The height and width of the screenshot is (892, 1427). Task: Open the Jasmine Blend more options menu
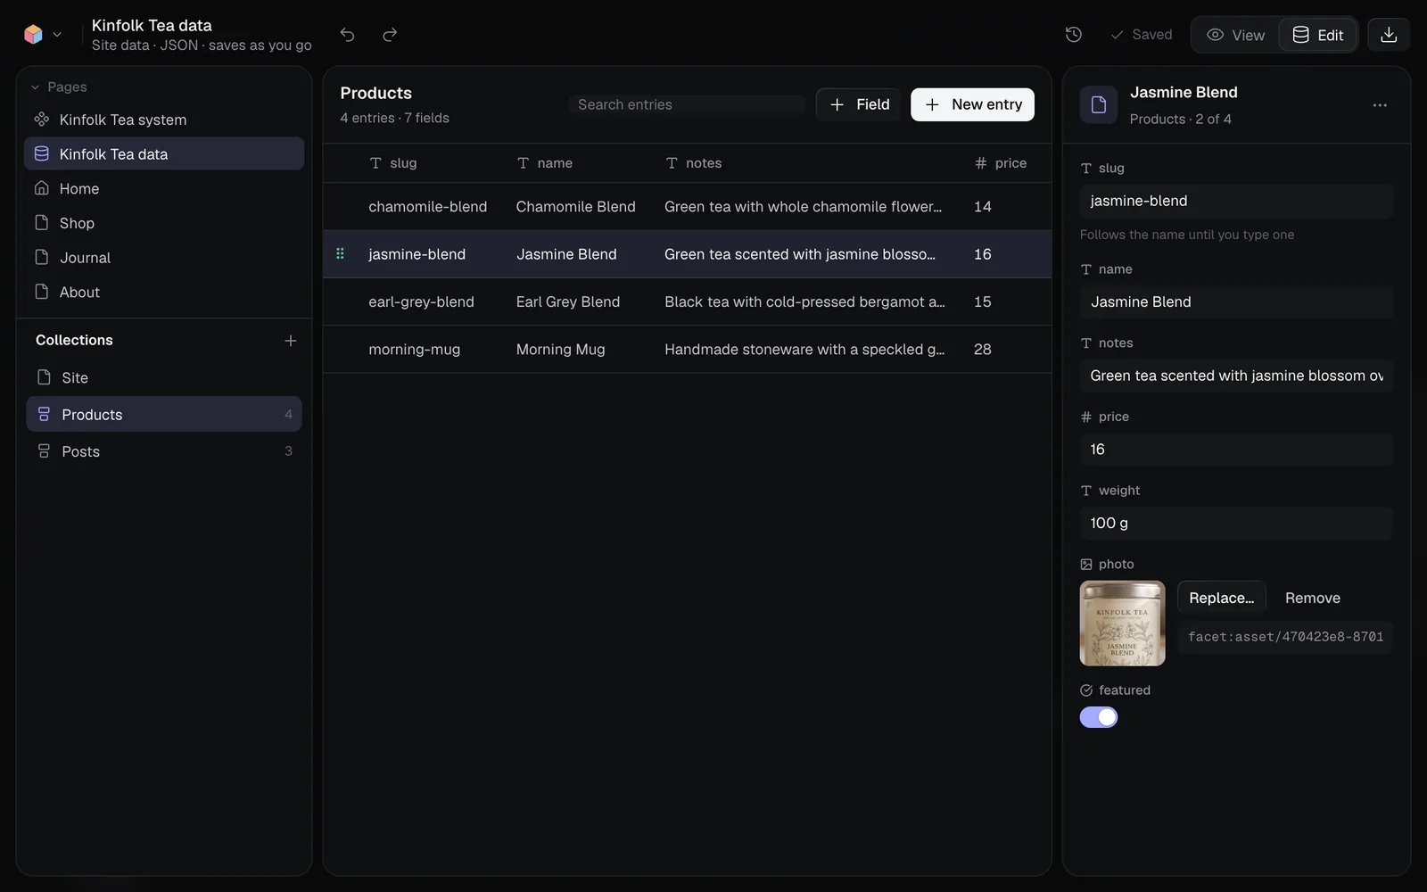(x=1380, y=105)
